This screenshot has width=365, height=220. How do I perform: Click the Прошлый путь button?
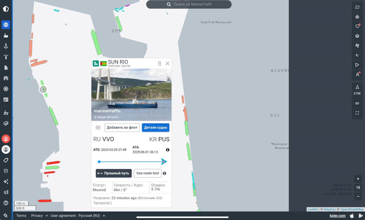[x=114, y=173]
